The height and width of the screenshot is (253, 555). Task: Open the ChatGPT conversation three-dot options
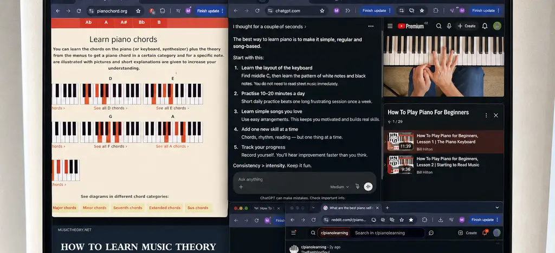pos(371,26)
